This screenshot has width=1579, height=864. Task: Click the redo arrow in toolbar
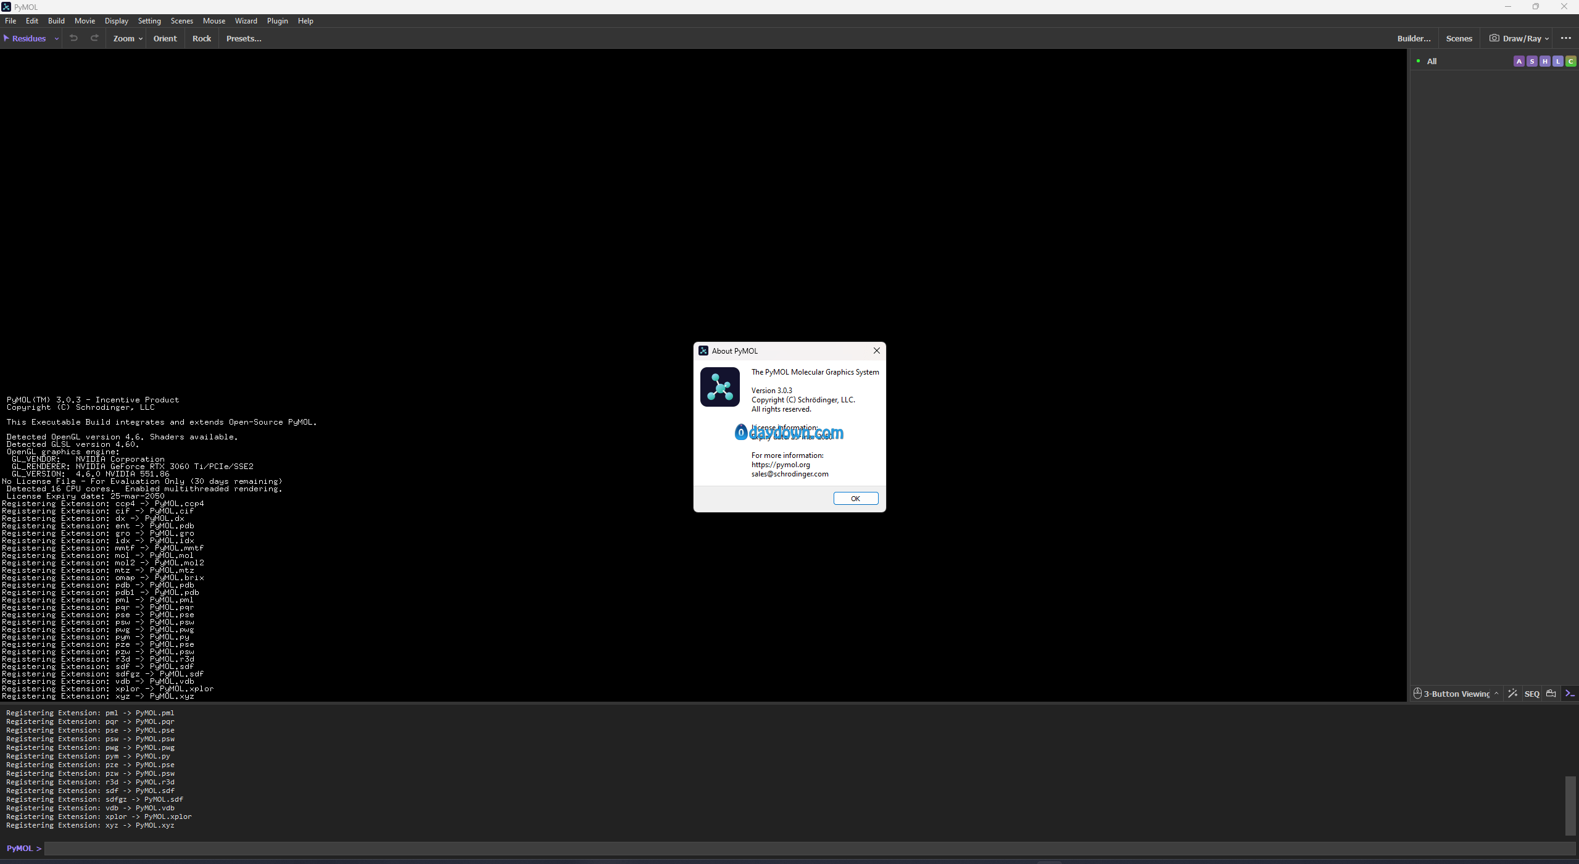point(94,38)
